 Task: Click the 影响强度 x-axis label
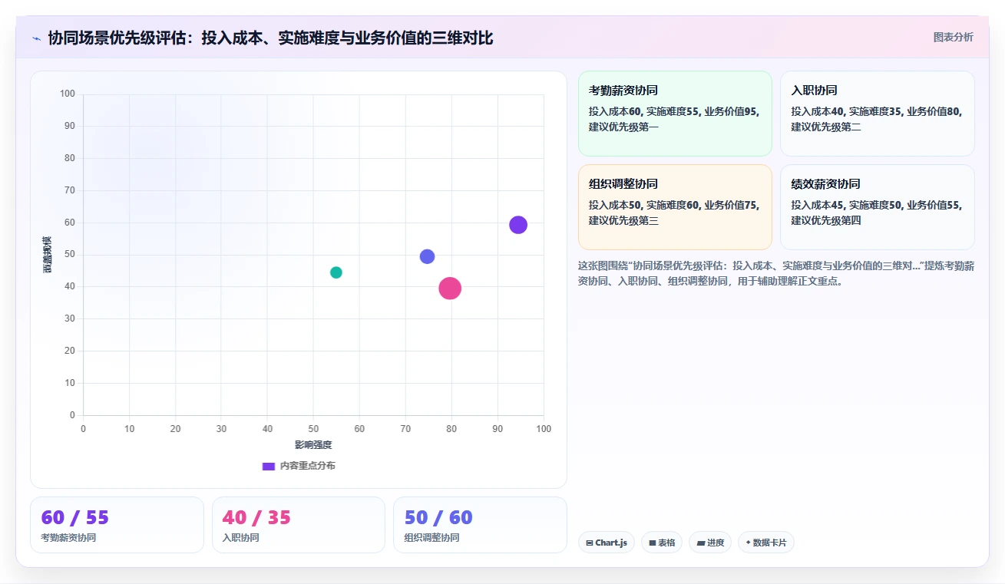pyautogui.click(x=313, y=445)
